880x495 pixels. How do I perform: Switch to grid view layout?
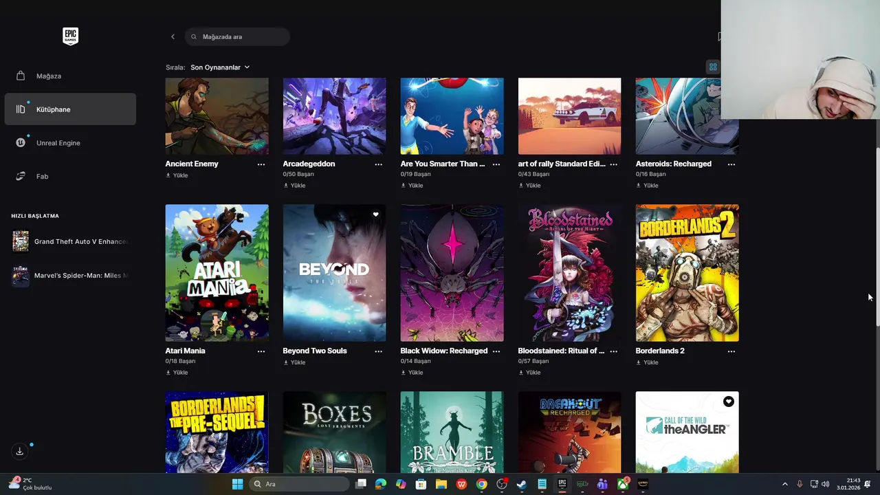point(713,67)
